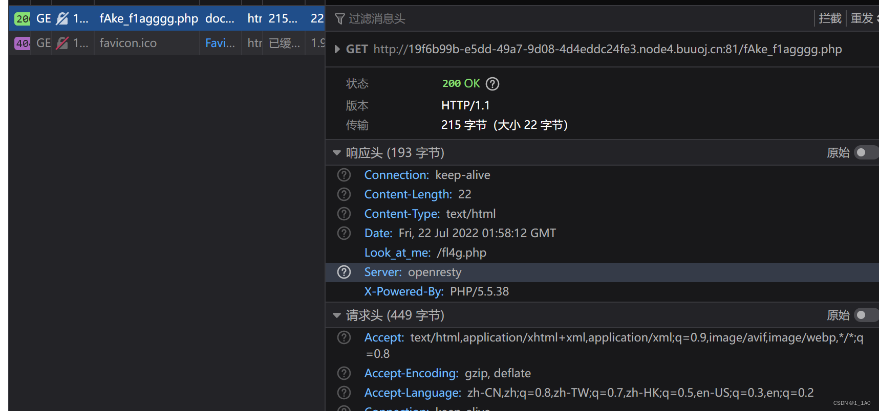Toggle raw view for response headers
Image resolution: width=879 pixels, height=411 pixels.
[865, 153]
